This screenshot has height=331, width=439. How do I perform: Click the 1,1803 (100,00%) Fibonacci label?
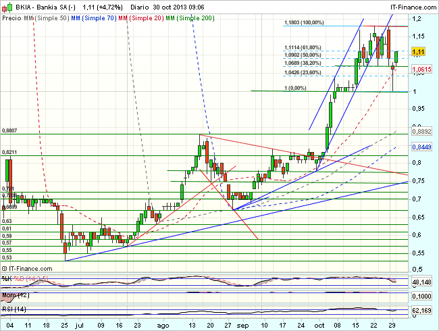pos(304,22)
